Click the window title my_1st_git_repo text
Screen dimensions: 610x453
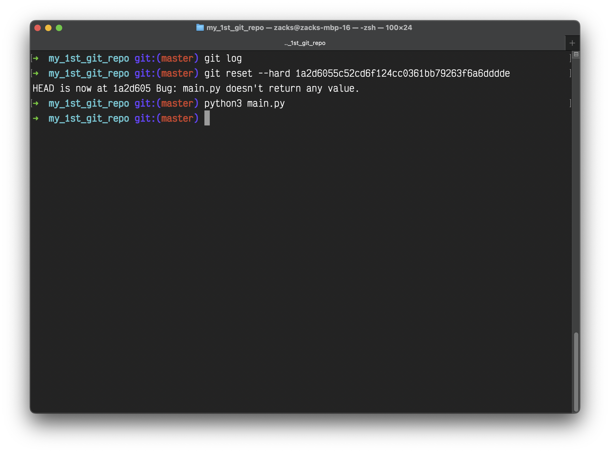tap(235, 28)
